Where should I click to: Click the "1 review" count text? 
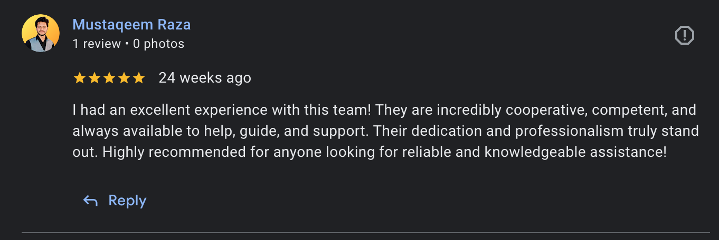click(97, 44)
